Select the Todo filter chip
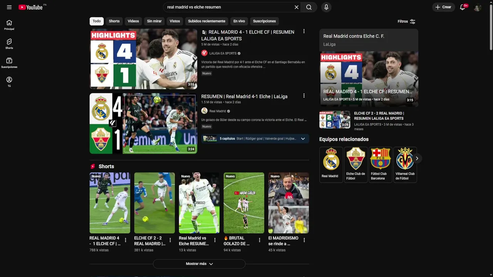 [x=97, y=21]
